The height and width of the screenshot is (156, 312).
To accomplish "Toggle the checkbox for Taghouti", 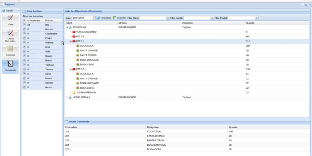I will point(24,65).
